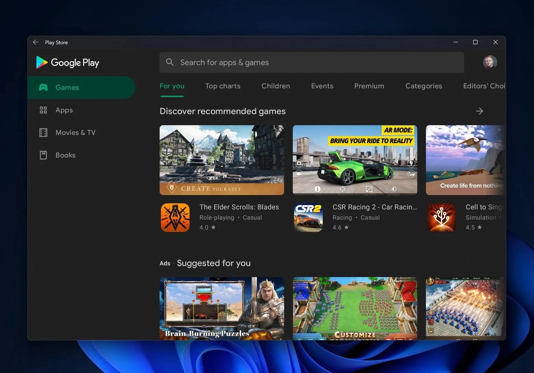Image resolution: width=534 pixels, height=373 pixels.
Task: Click the Play Store window title
Action: point(56,42)
